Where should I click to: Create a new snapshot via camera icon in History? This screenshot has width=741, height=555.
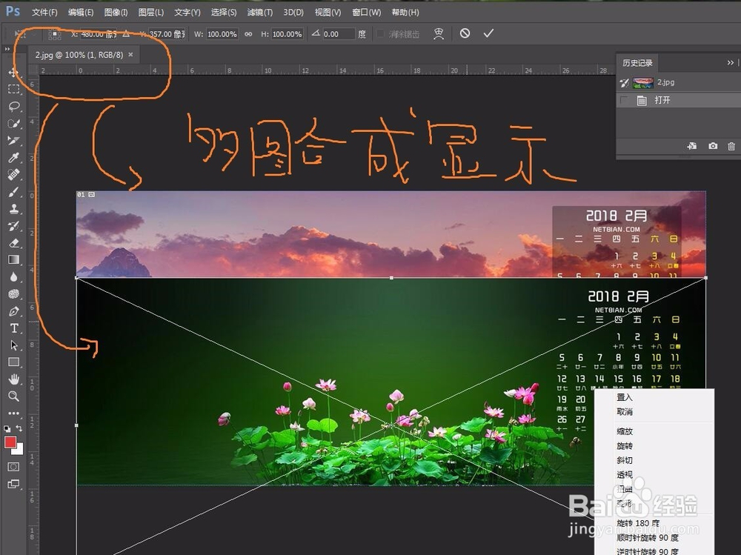(x=712, y=146)
